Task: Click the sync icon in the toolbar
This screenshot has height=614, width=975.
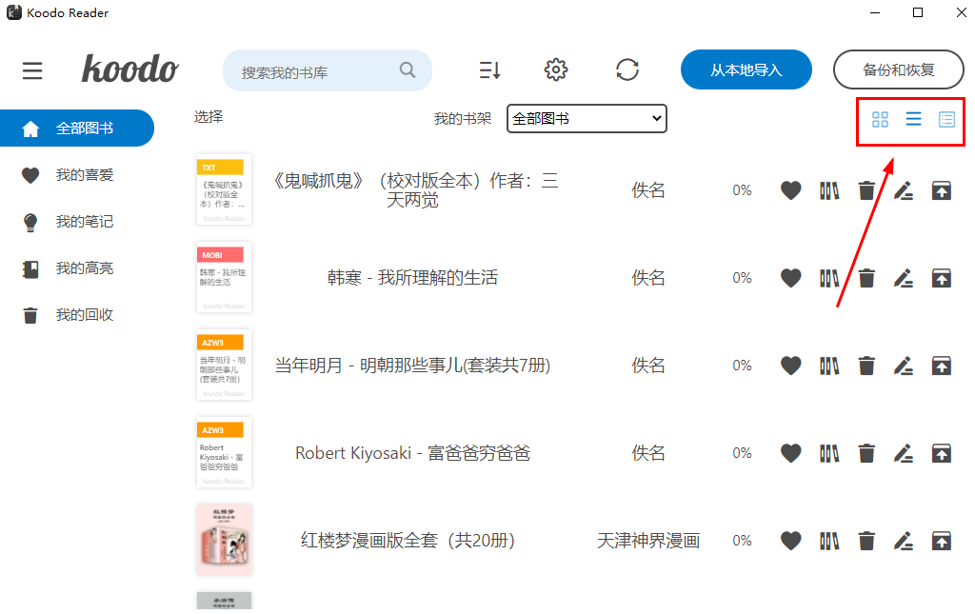Action: point(627,69)
